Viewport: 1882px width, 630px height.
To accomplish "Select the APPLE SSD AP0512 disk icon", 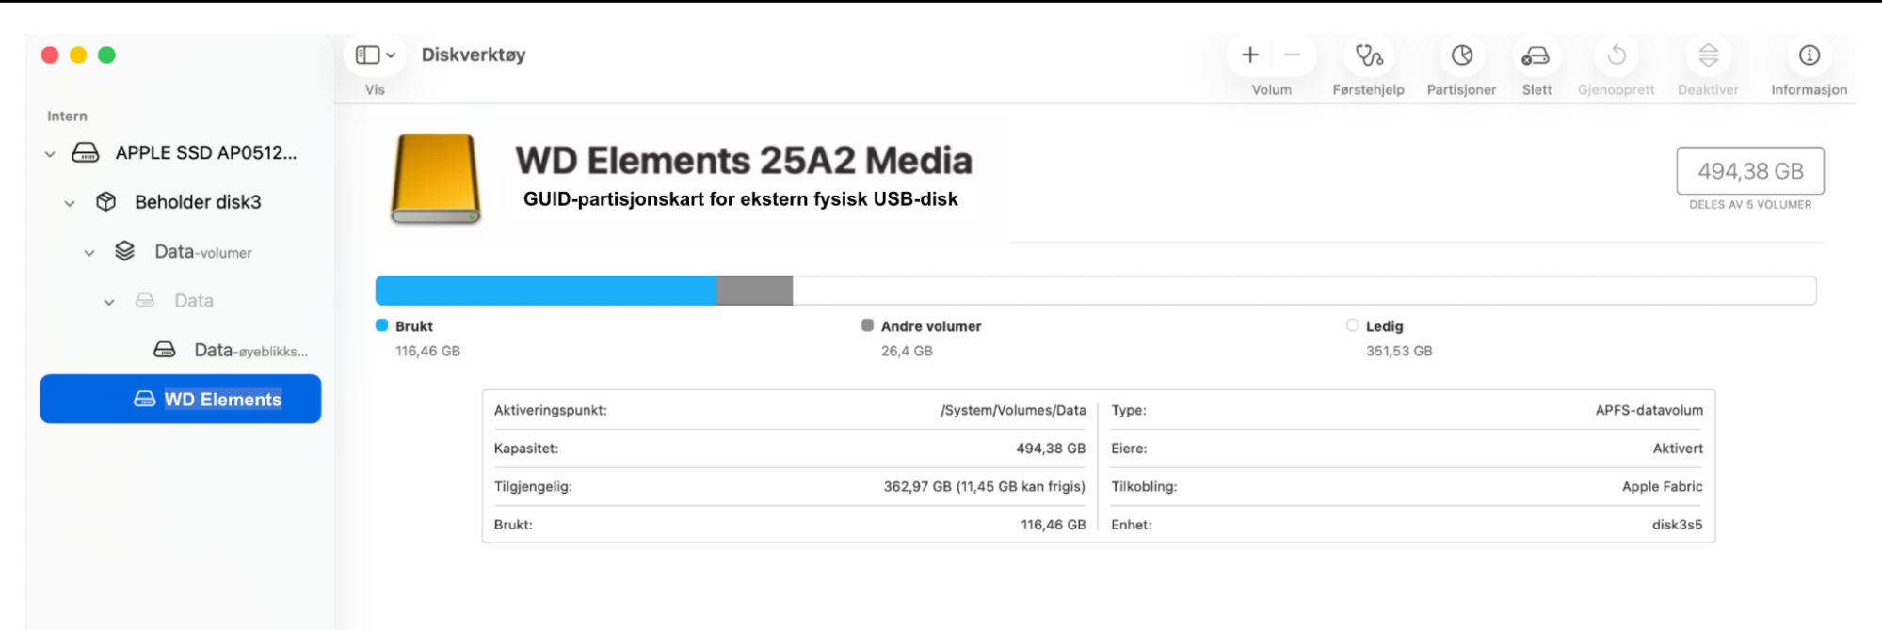I will tap(86, 152).
